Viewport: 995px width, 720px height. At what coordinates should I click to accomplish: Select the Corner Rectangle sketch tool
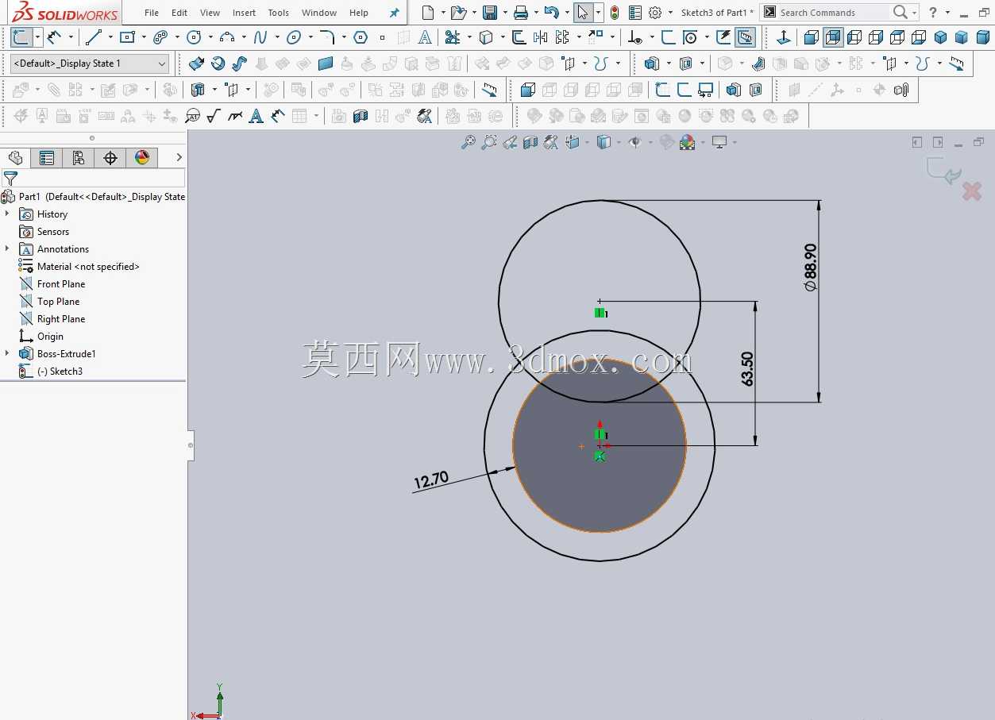point(127,37)
